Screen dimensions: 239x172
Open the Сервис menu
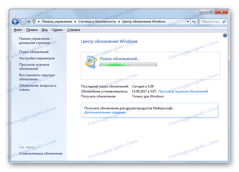(x=57, y=30)
